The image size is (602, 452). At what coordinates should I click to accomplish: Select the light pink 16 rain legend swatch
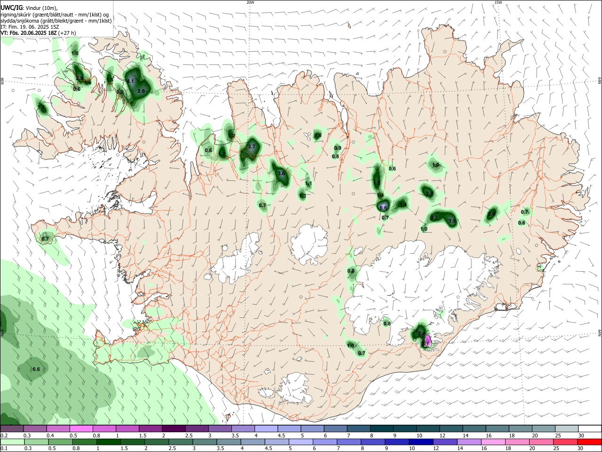(x=493, y=442)
